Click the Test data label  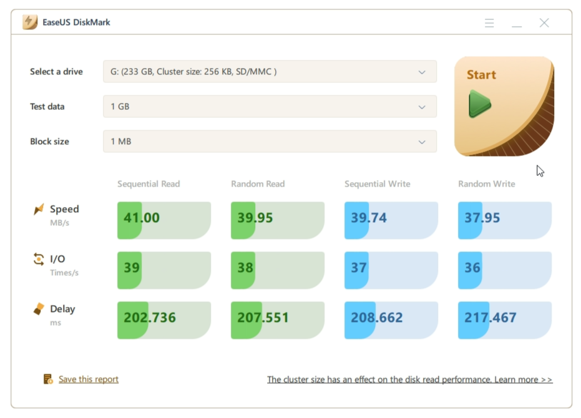tap(47, 107)
